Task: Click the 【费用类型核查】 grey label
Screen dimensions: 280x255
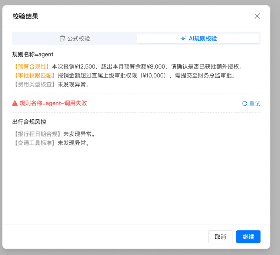Action: point(35,85)
